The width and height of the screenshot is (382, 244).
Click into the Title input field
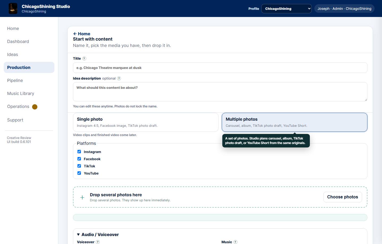click(x=220, y=68)
